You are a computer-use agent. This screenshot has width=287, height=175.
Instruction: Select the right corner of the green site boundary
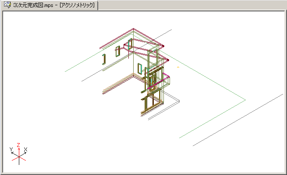(245, 100)
